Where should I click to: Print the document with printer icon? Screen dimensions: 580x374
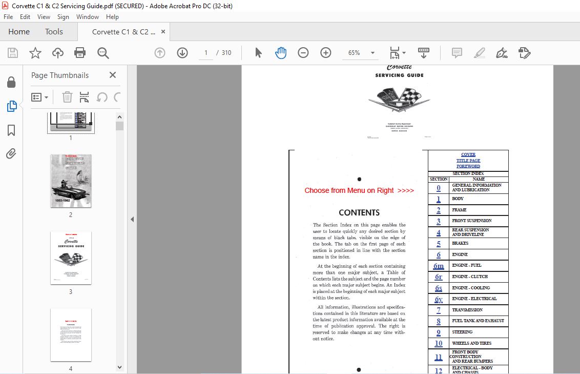(80, 53)
